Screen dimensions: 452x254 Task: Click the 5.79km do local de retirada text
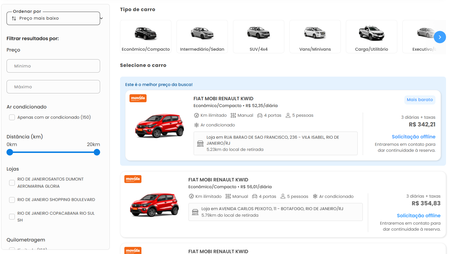point(230,215)
